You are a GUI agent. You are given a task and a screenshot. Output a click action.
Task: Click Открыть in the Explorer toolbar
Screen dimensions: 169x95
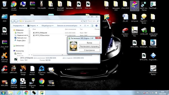pos(32,26)
